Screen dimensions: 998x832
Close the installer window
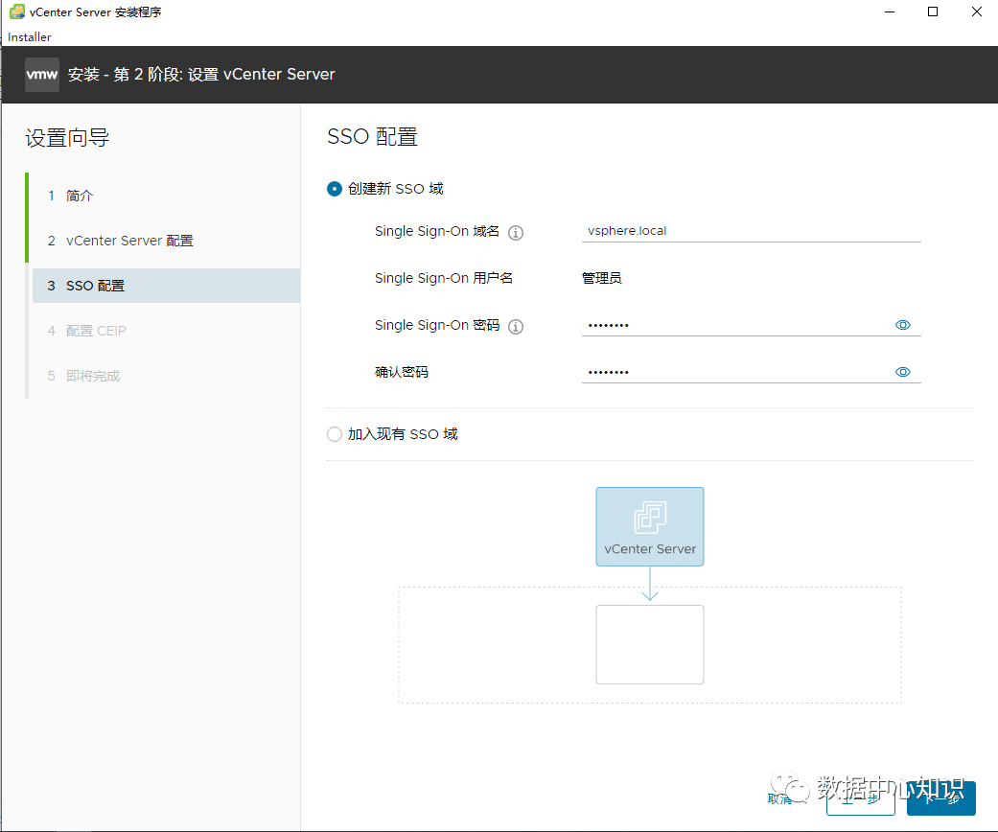click(x=976, y=12)
